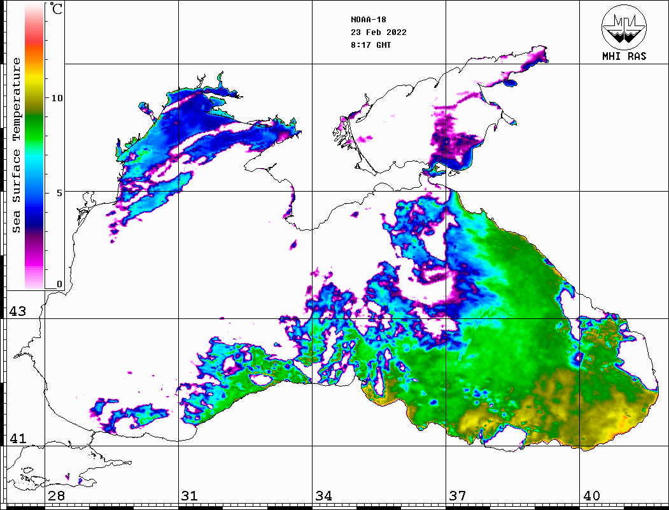Click the '10' tick on temperature scale
The image size is (669, 510).
[x=57, y=98]
